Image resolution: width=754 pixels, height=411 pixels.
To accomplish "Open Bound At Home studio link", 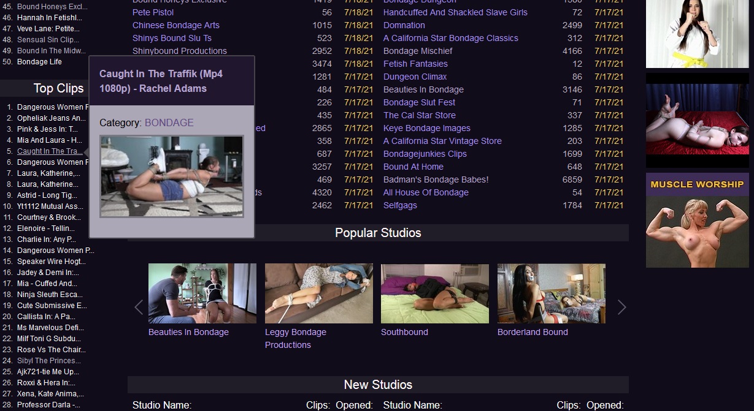I will tap(414, 167).
